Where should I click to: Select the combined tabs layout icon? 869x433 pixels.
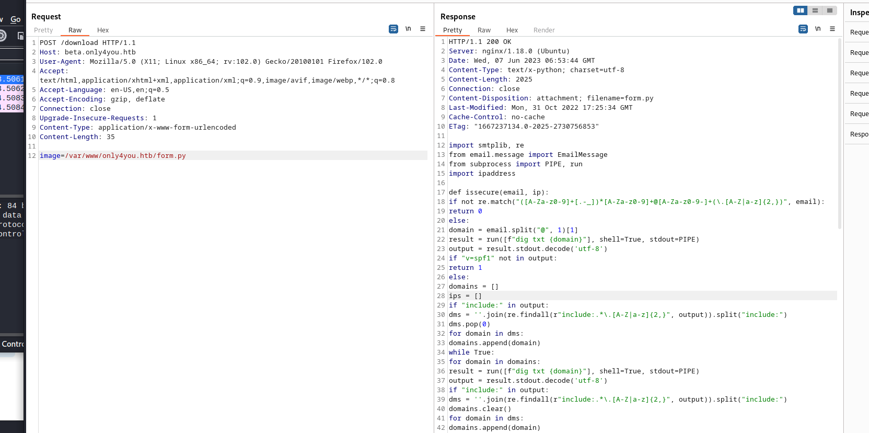click(829, 10)
